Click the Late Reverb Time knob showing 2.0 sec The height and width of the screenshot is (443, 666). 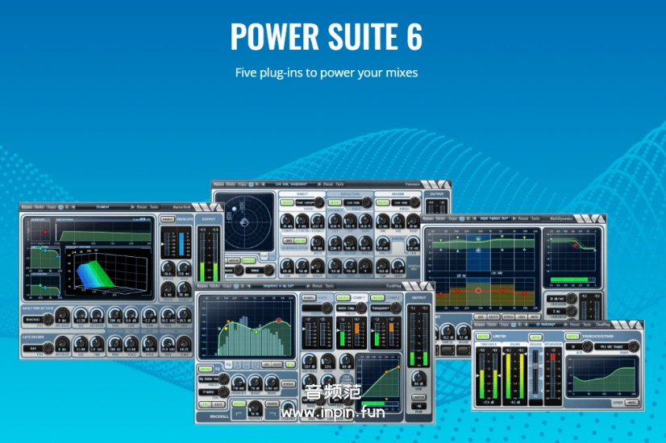pyautogui.click(x=97, y=344)
